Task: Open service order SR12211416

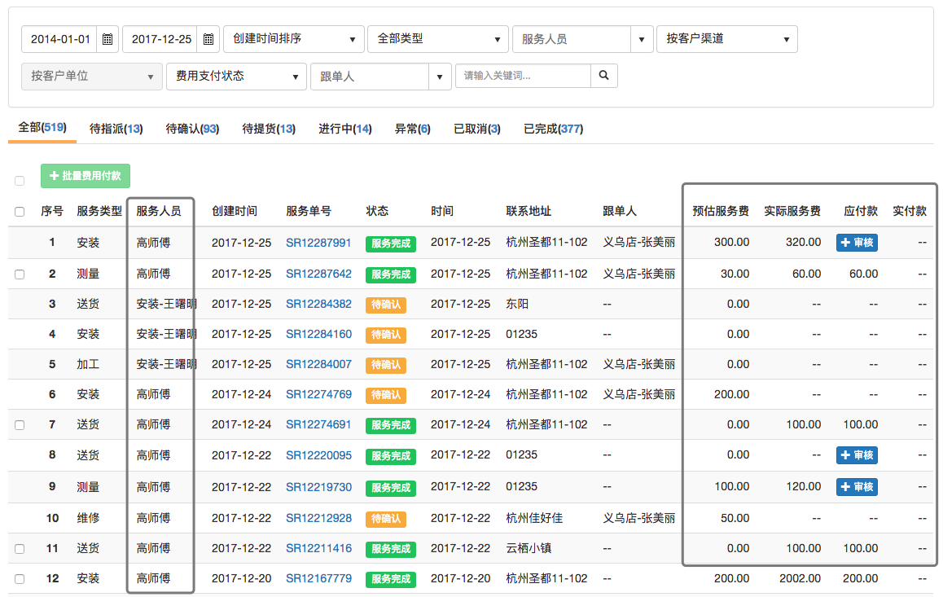Action: coord(318,548)
